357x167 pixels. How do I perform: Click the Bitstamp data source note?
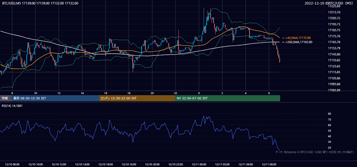pos(315,152)
